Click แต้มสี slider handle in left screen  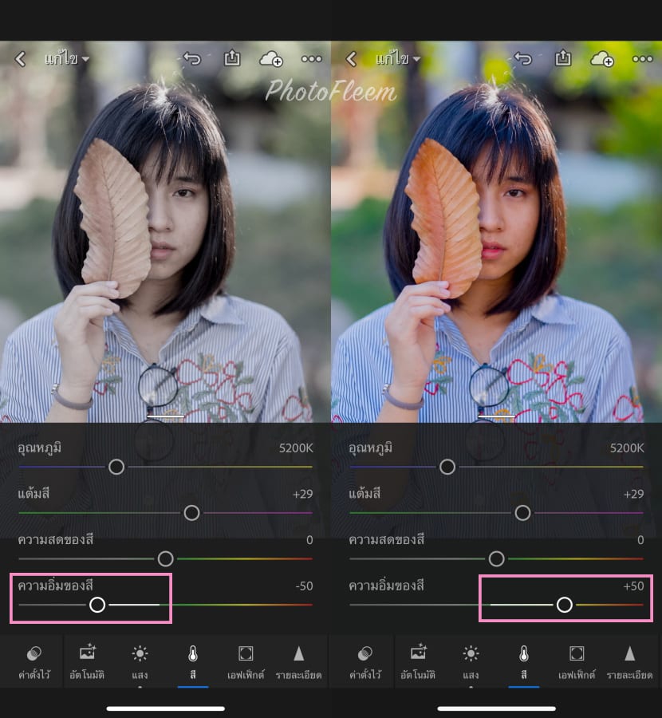point(192,513)
